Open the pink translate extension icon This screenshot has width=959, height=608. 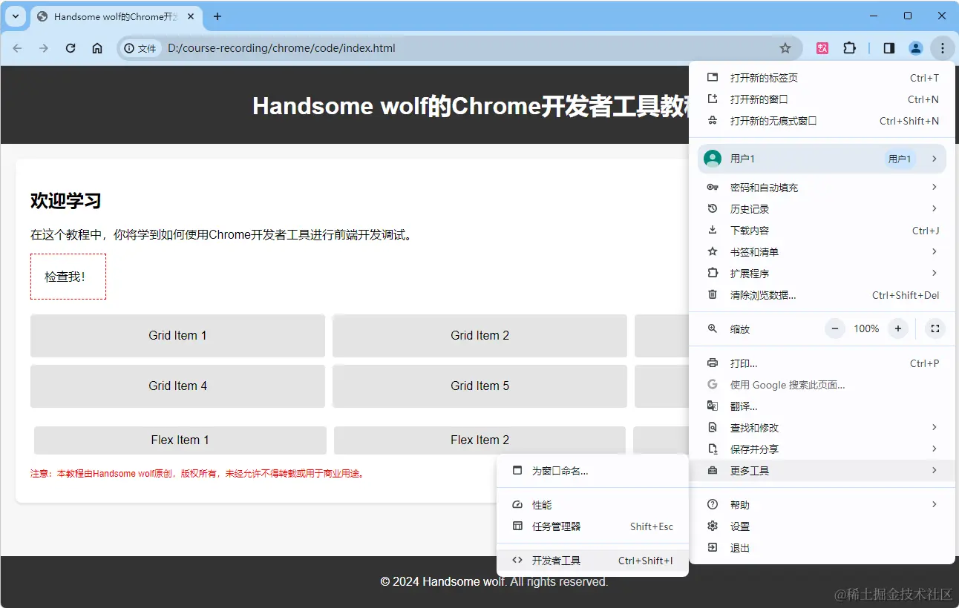[x=822, y=48]
